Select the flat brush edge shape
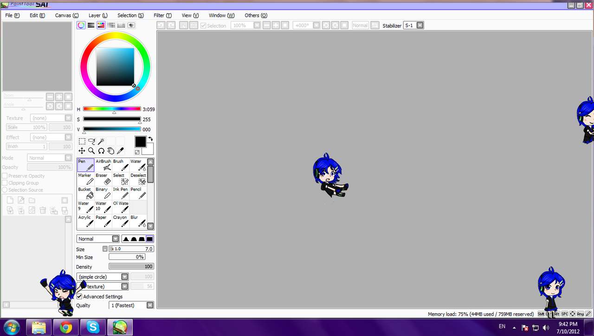 coord(149,239)
